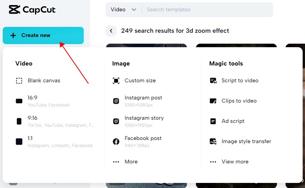Choose Blank canvas video option

[x=44, y=80]
